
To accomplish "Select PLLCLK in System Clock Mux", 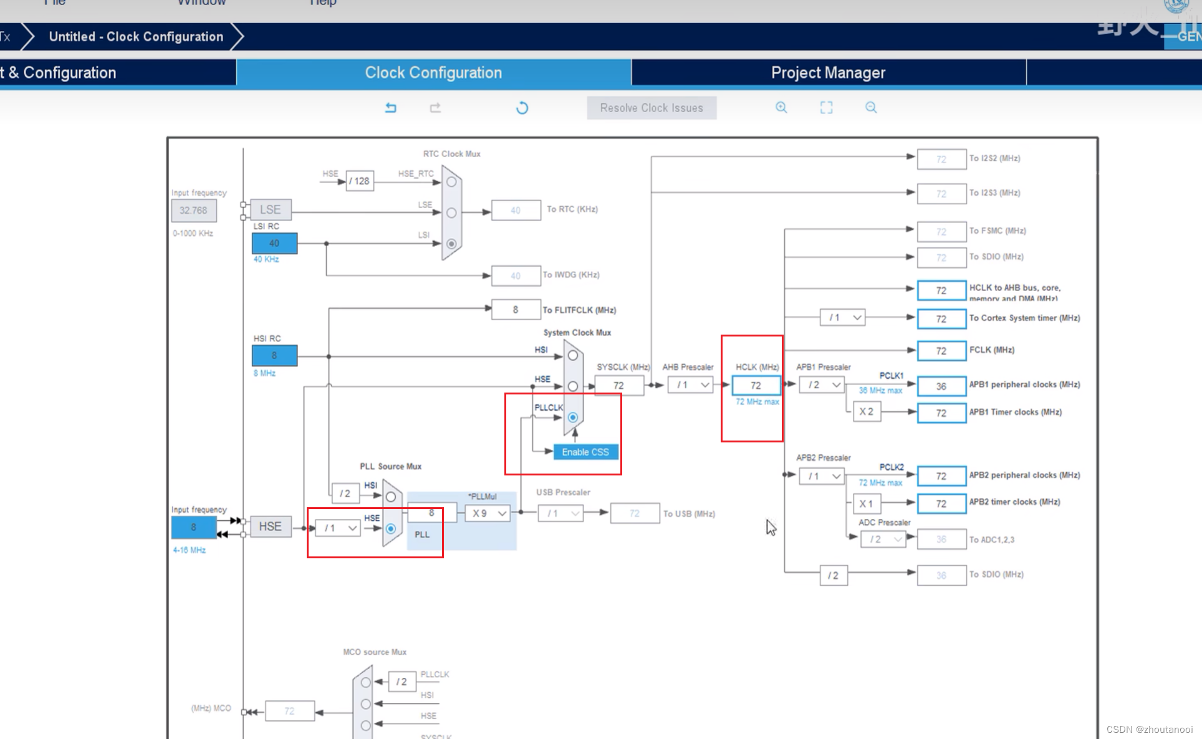I will pos(572,417).
